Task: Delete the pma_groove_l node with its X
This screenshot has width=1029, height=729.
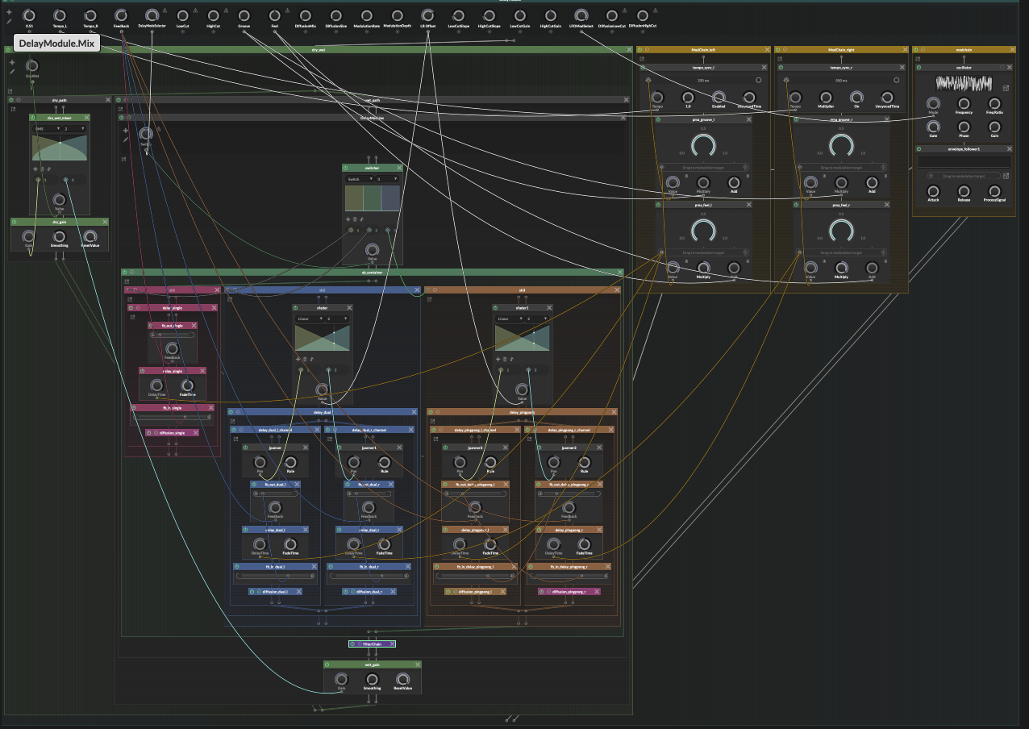Action: tap(749, 119)
